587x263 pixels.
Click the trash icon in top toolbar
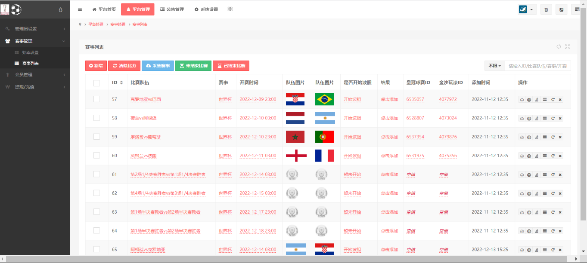tap(546, 9)
